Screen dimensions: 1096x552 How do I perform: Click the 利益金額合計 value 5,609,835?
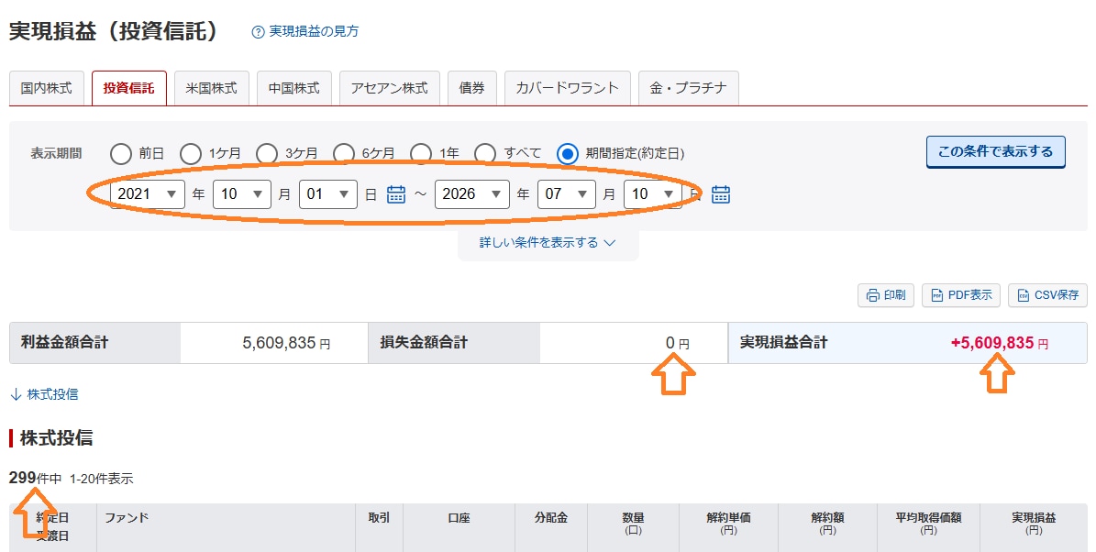click(280, 343)
